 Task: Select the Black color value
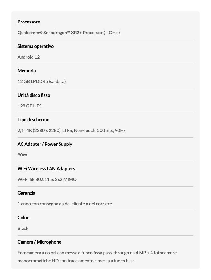[23, 228]
